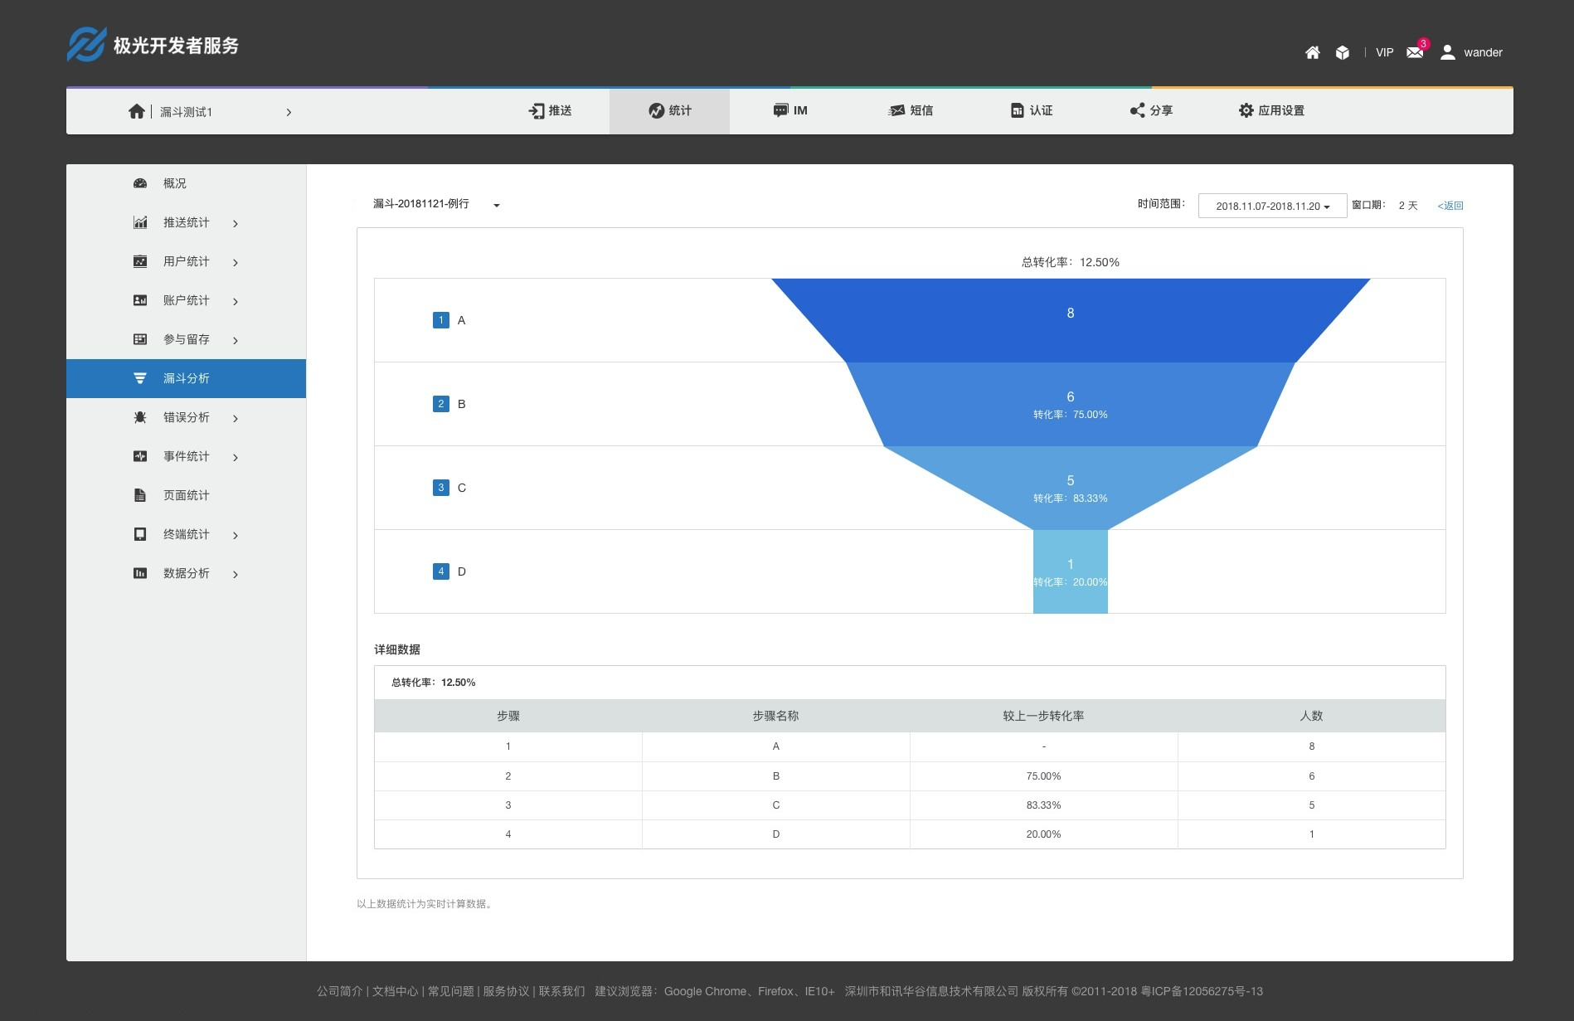1574x1021 pixels.
Task: Open the 应用设置 tab
Action: (1270, 110)
